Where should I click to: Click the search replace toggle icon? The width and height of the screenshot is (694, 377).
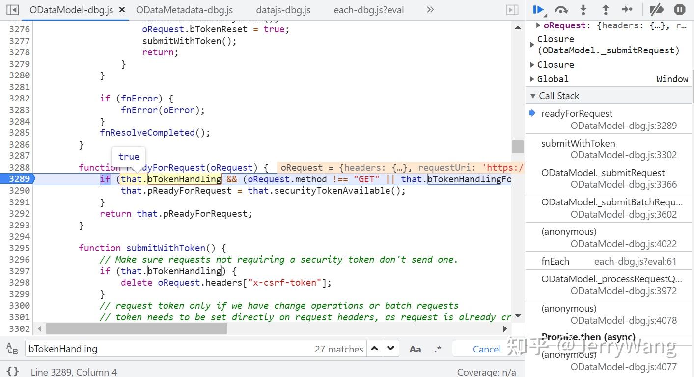pos(12,349)
